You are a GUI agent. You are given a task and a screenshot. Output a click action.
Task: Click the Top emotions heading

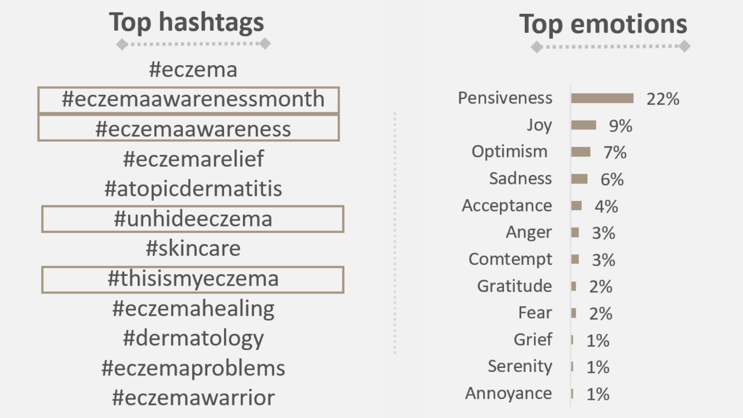(x=603, y=24)
